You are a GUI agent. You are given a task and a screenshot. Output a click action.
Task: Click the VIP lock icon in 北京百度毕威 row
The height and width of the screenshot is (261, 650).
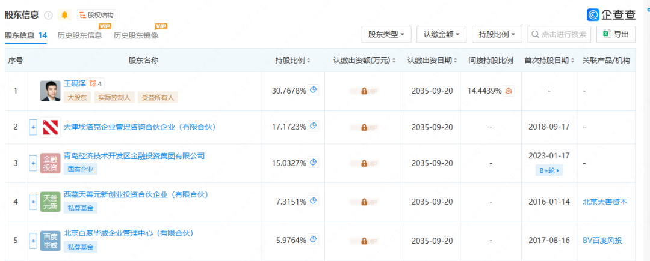(364, 241)
